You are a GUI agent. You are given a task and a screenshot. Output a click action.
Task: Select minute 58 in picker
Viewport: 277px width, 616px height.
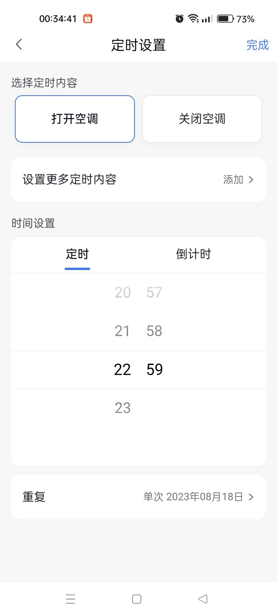(154, 331)
